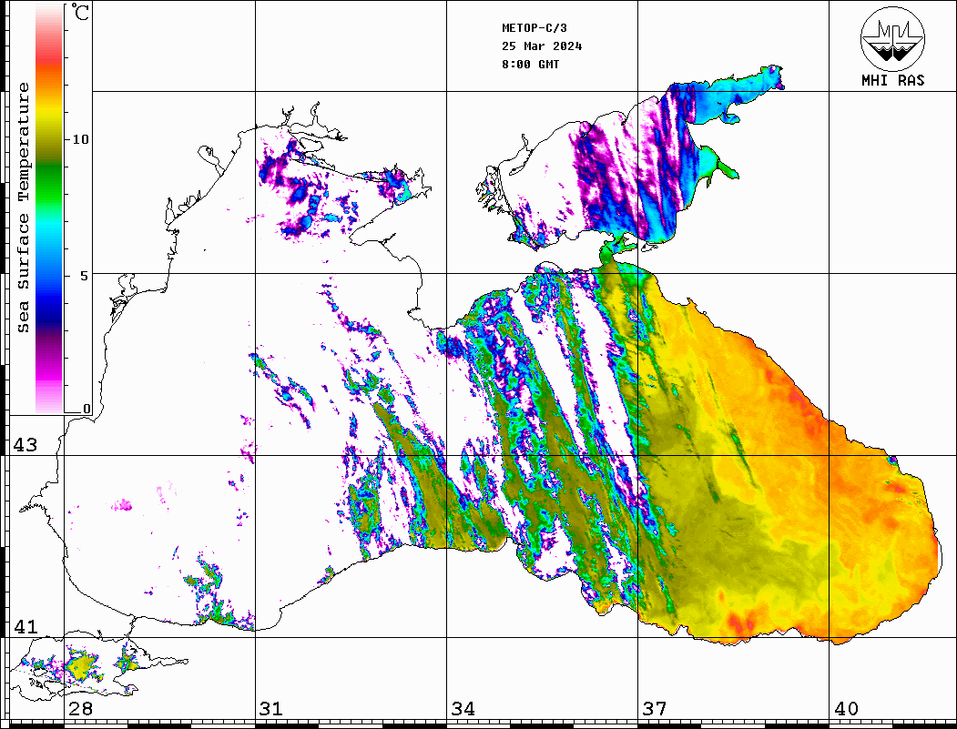This screenshot has width=957, height=729.
Task: Click the '0' tick label on legend
Action: (87, 409)
